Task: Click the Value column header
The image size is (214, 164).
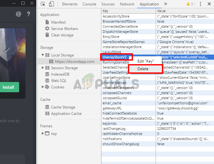Action: point(185,11)
